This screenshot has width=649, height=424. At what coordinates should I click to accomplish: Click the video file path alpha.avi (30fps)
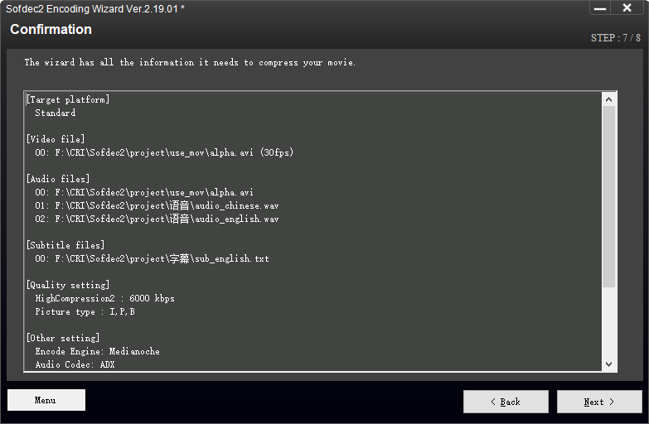click(x=164, y=152)
